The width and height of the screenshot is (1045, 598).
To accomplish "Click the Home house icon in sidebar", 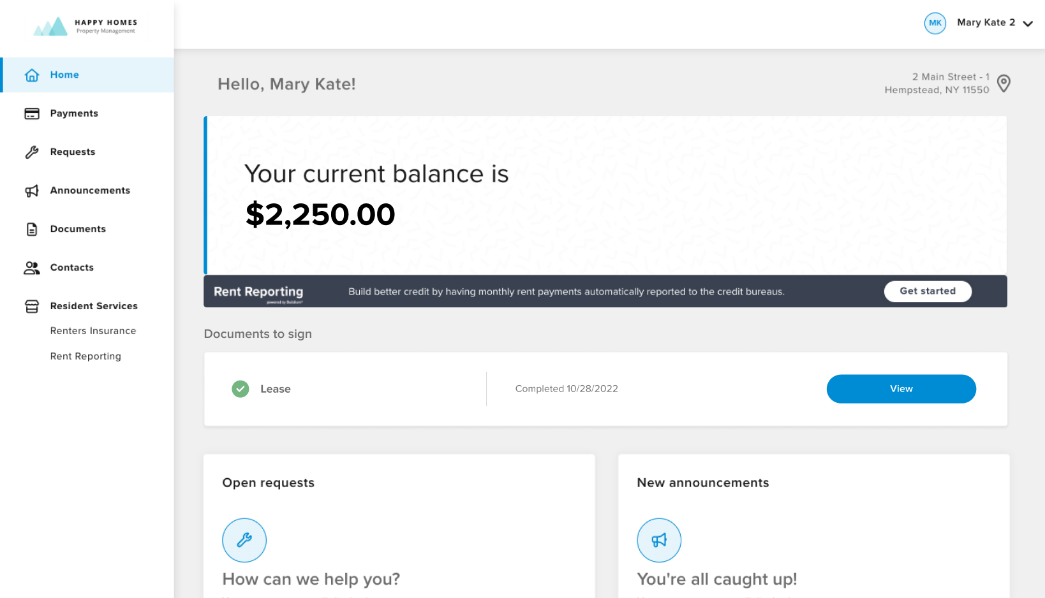I will point(32,75).
